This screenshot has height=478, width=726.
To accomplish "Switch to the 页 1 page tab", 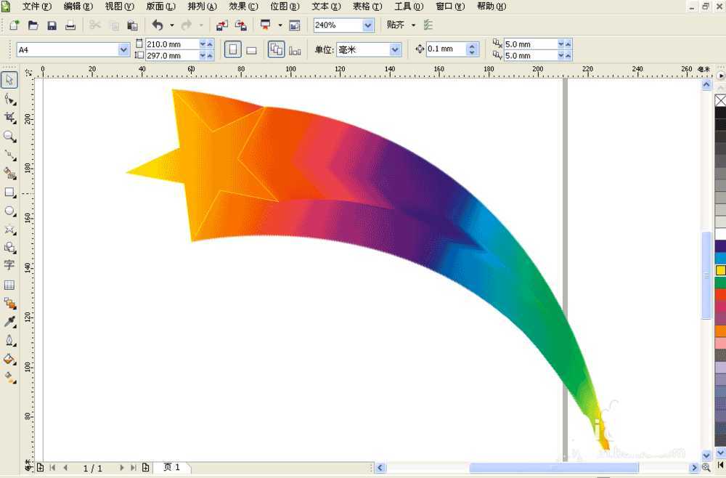I will 172,468.
